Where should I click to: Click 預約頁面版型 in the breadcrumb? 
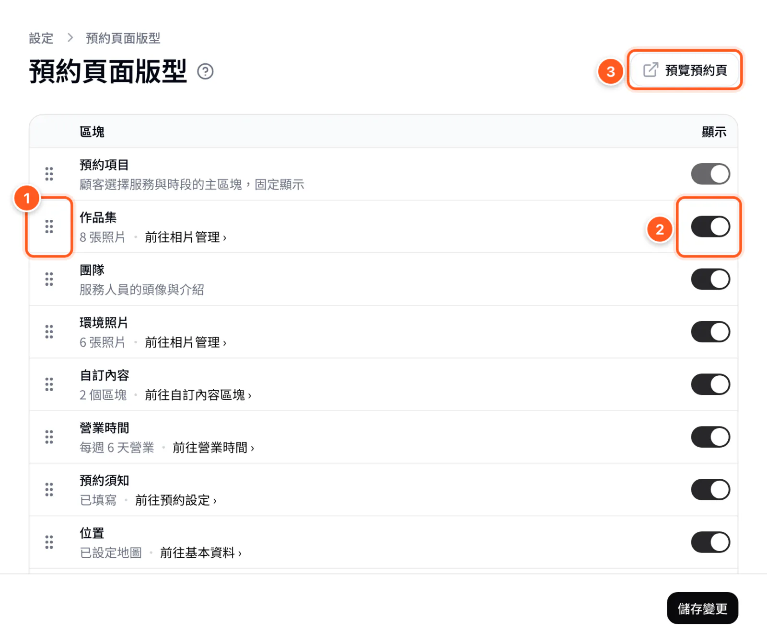click(x=123, y=38)
